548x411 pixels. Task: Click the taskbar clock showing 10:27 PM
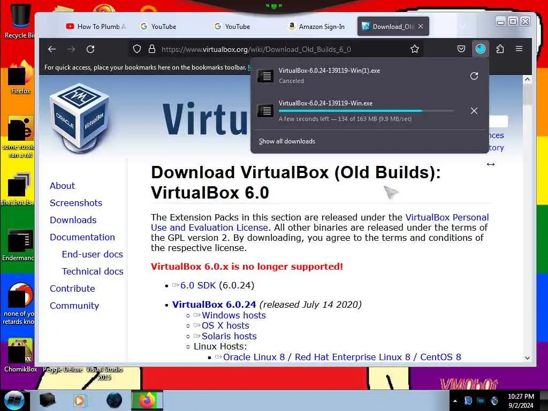(521, 401)
